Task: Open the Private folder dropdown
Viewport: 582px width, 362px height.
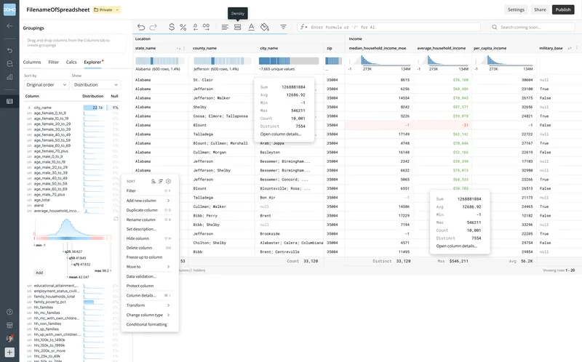Action: click(106, 10)
